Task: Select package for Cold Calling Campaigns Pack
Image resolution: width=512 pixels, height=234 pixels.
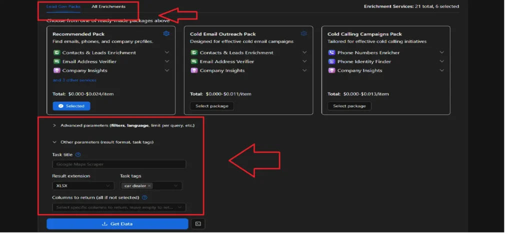Action: click(x=349, y=106)
